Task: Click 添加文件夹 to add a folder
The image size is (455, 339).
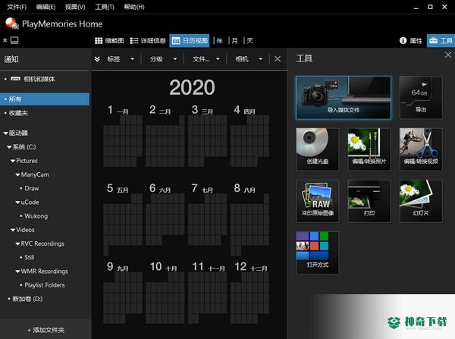Action: 45,330
